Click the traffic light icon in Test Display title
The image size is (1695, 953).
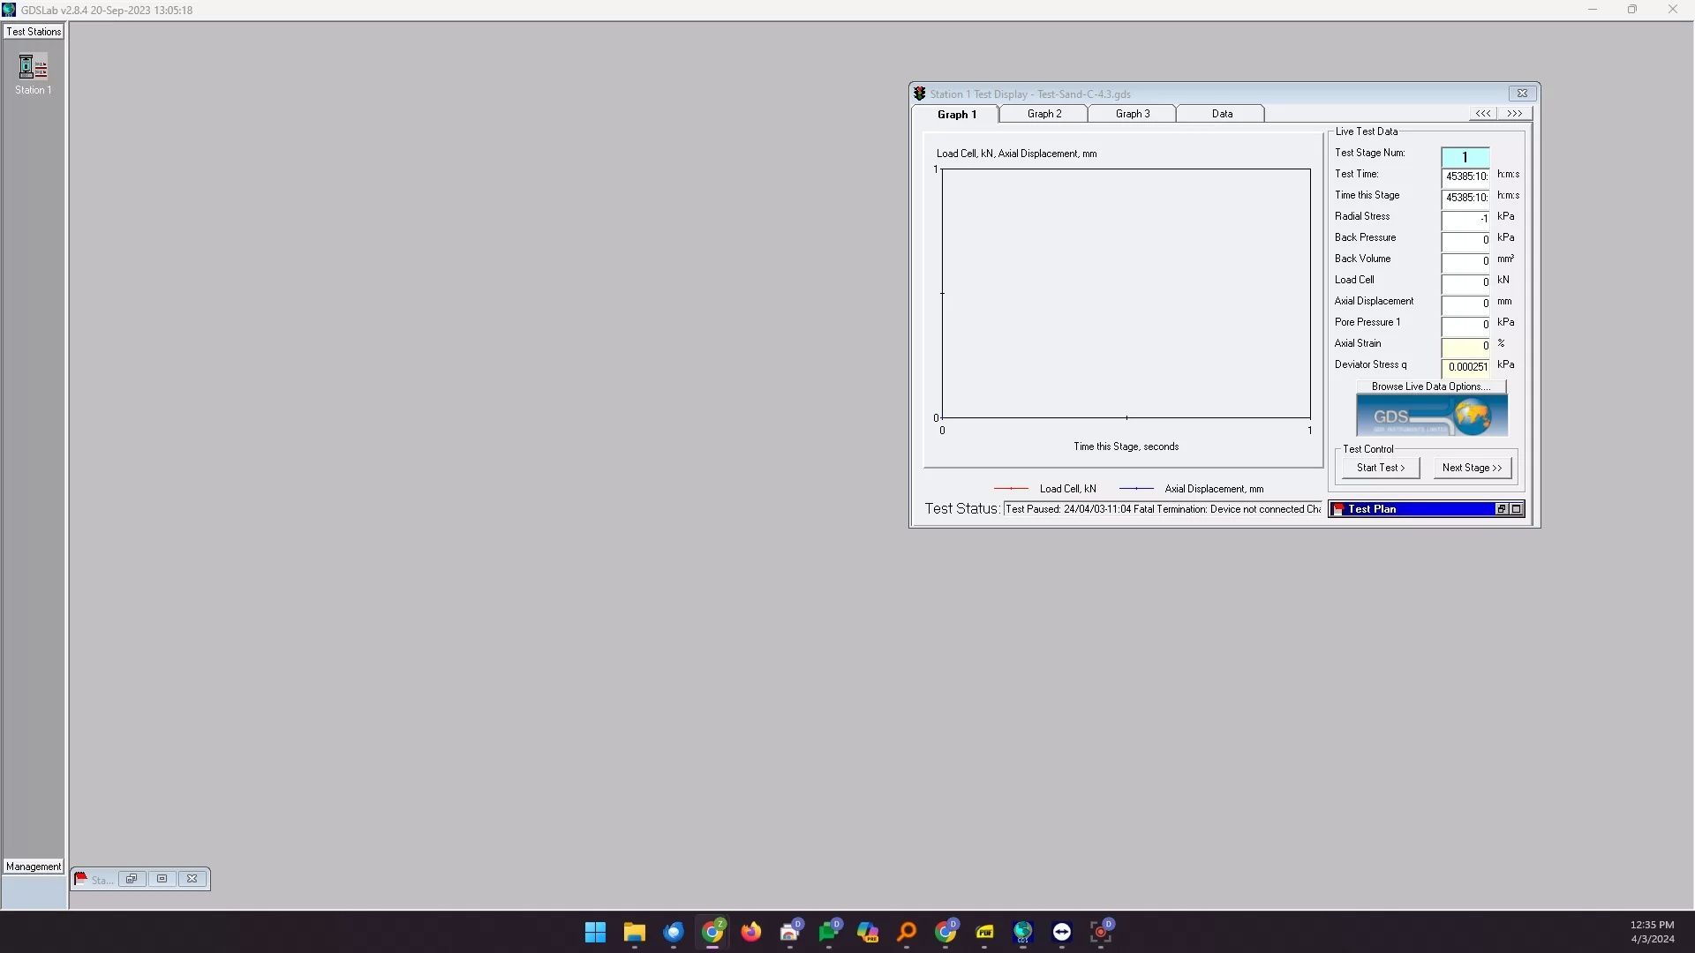(x=919, y=94)
